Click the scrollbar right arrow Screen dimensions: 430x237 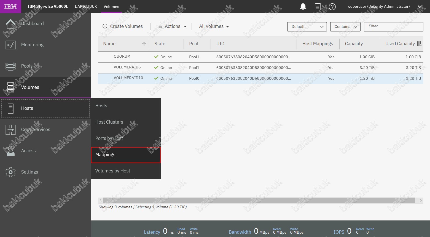(421, 200)
